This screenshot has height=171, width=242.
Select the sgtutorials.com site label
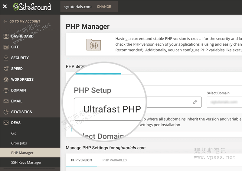click(x=78, y=7)
